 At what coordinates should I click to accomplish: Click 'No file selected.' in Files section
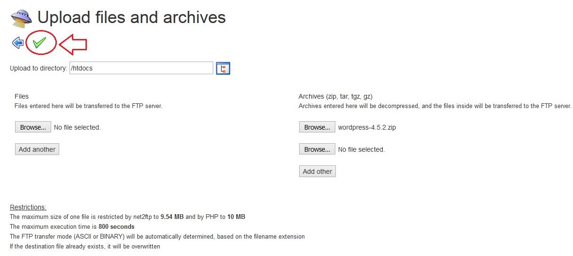point(77,127)
